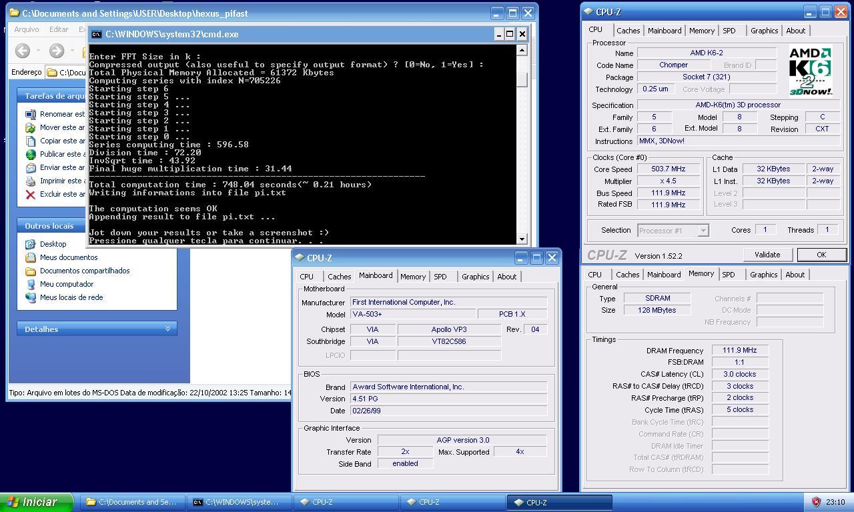854x512 pixels.
Task: Select CPU tab in Mainboard CPU-Z window
Action: (x=307, y=277)
